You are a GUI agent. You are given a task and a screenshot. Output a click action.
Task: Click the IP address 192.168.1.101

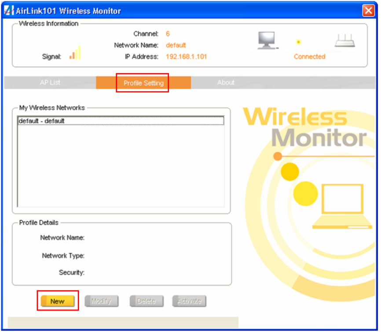click(186, 57)
